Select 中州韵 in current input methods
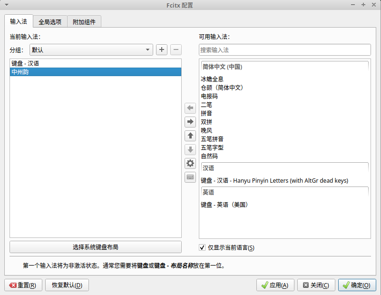The height and width of the screenshot is (295, 381). pos(96,72)
